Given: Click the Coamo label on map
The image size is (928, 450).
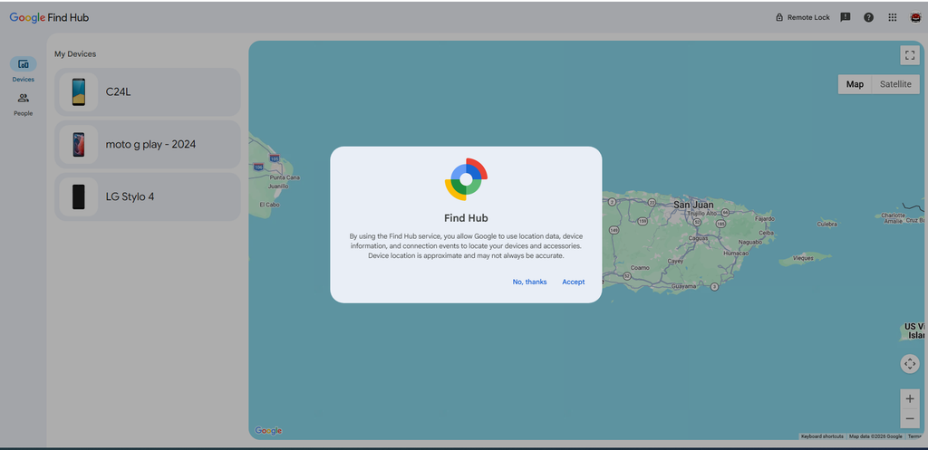Looking at the screenshot, I should (640, 267).
